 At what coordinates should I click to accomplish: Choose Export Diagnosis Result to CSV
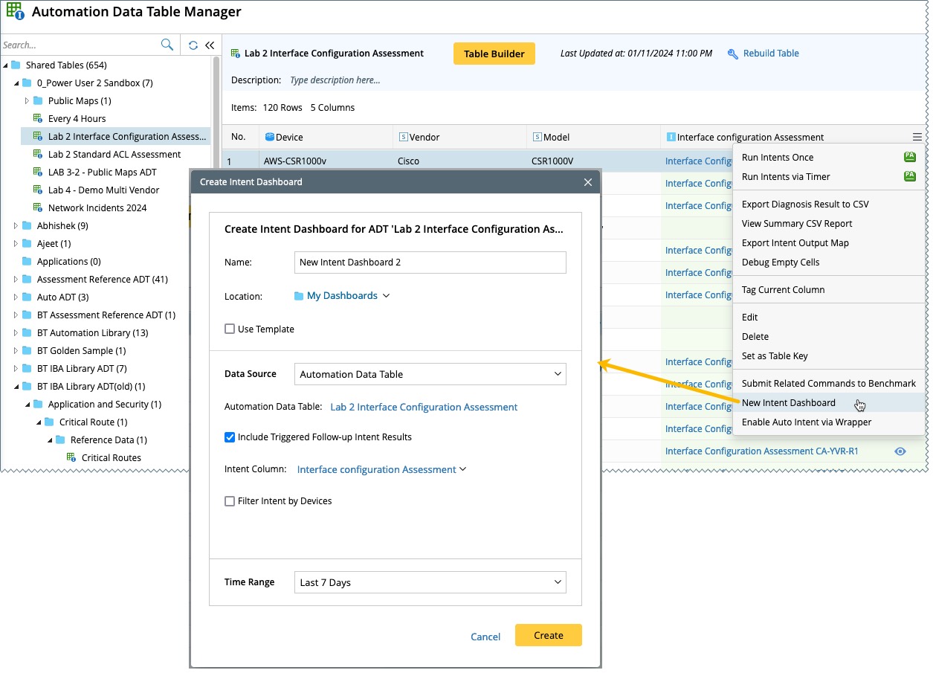point(804,205)
